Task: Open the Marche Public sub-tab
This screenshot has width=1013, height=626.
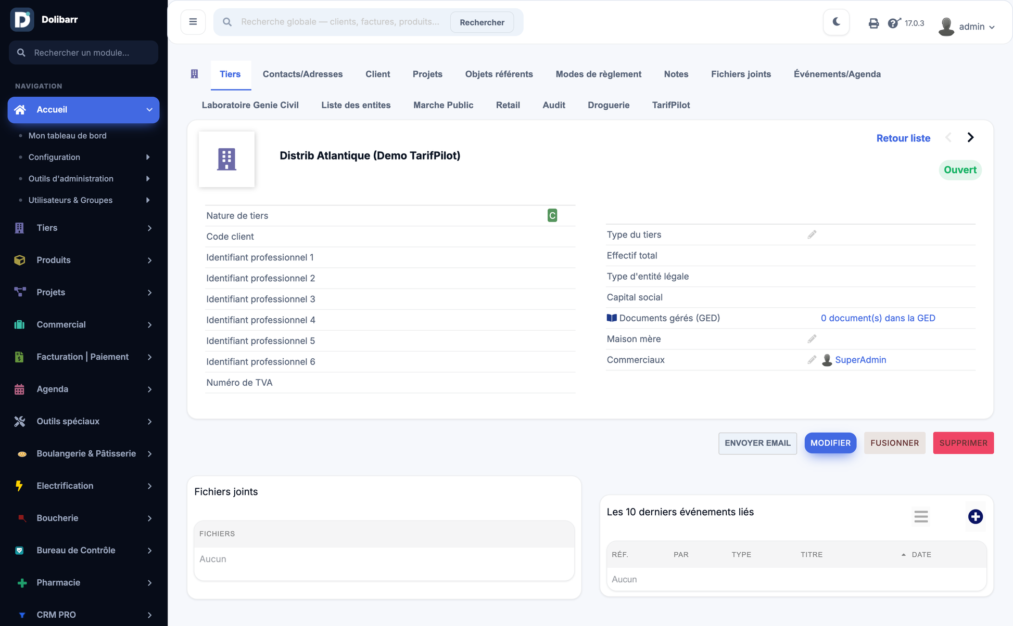Action: [443, 105]
